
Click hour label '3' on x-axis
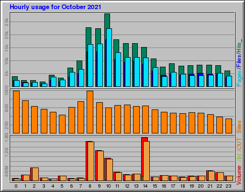[44, 186]
